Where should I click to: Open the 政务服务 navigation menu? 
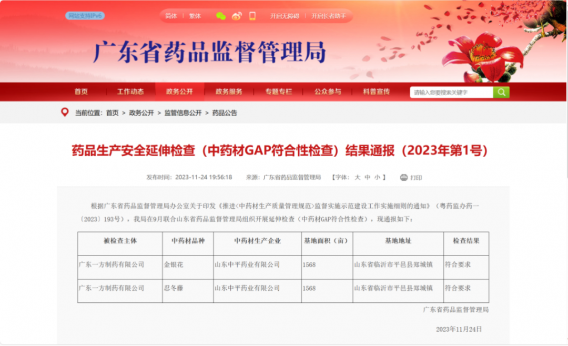point(229,92)
